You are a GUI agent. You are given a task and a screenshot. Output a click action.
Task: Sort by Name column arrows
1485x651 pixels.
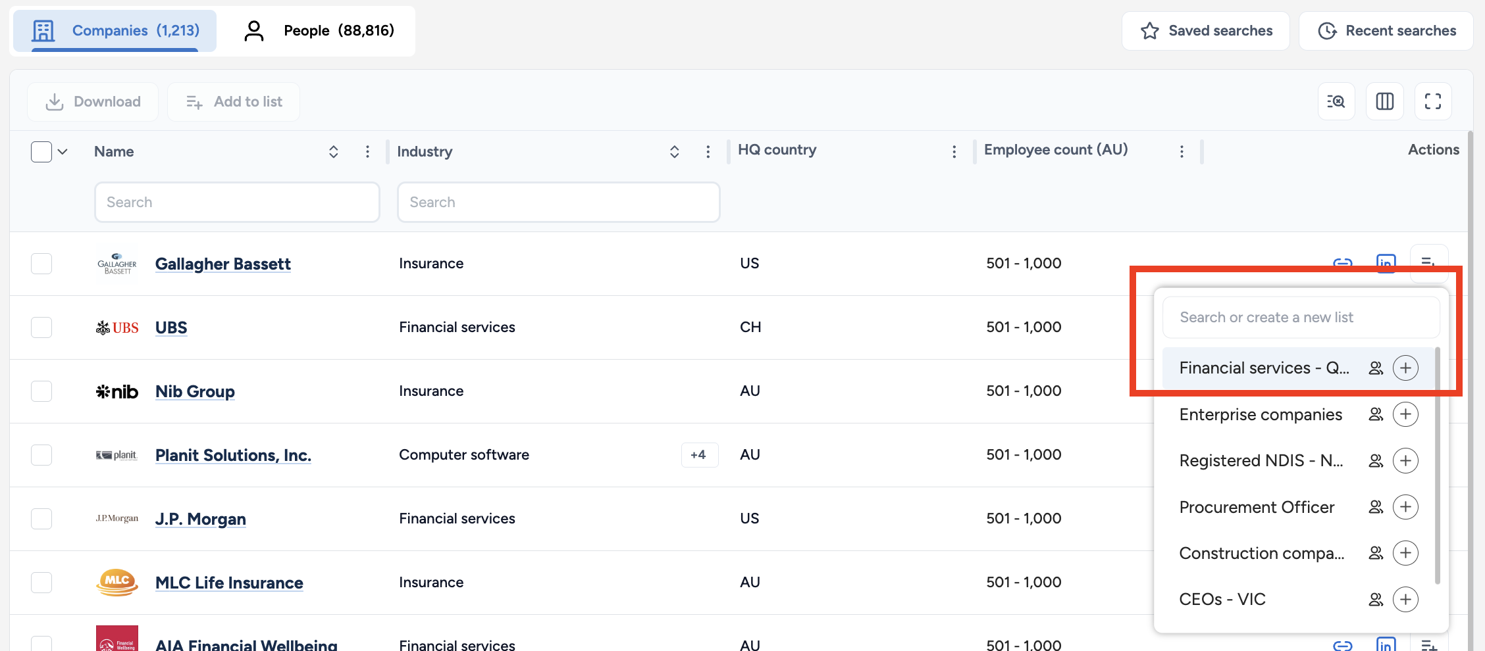pyautogui.click(x=334, y=152)
